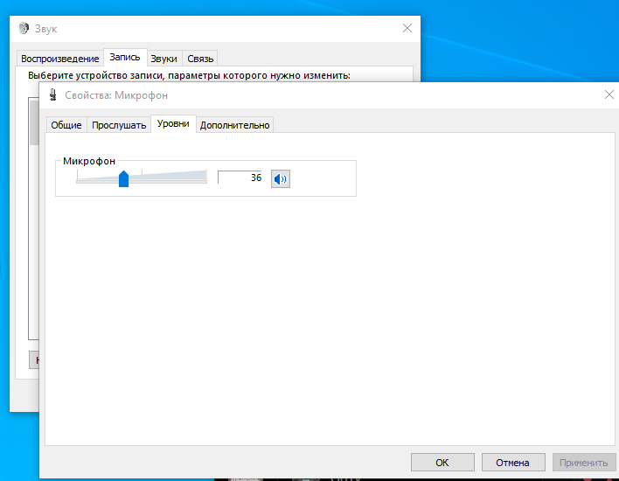Close the Свойства: Микрофон dialog
The height and width of the screenshot is (481, 619).
(609, 94)
